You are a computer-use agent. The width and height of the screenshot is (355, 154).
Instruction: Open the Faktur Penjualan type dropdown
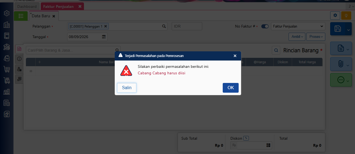pyautogui.click(x=297, y=26)
